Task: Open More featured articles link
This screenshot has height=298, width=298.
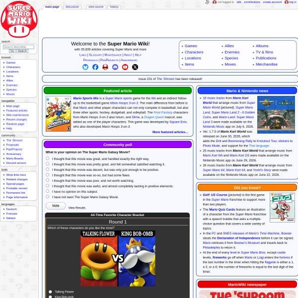Action: click(170, 132)
